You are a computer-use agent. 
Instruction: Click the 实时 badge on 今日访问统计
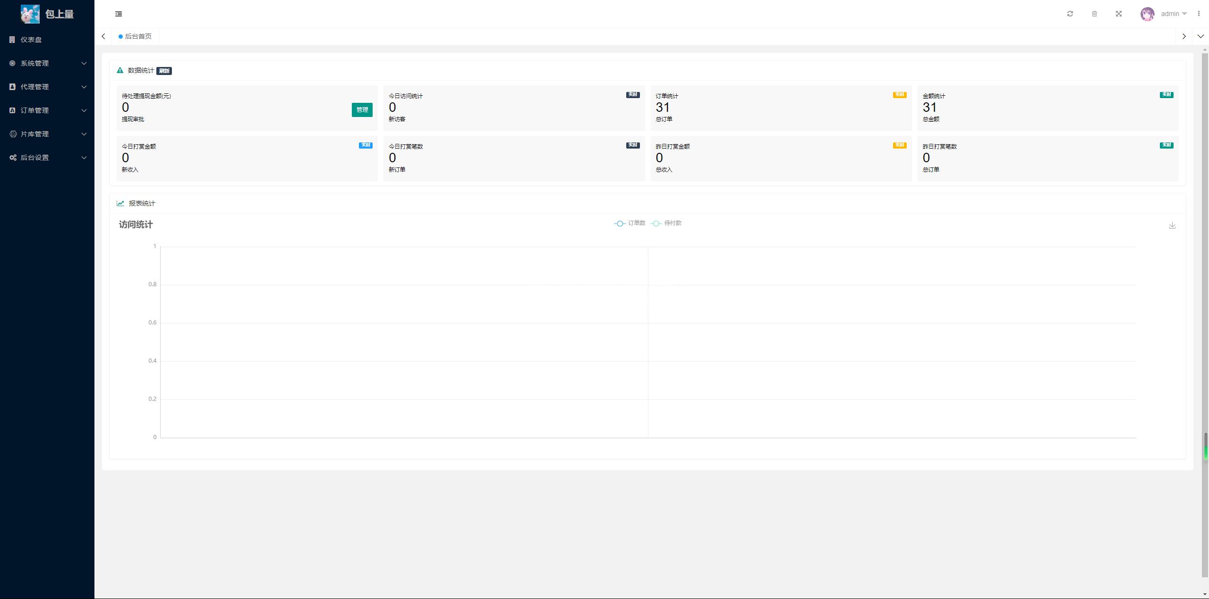coord(633,95)
